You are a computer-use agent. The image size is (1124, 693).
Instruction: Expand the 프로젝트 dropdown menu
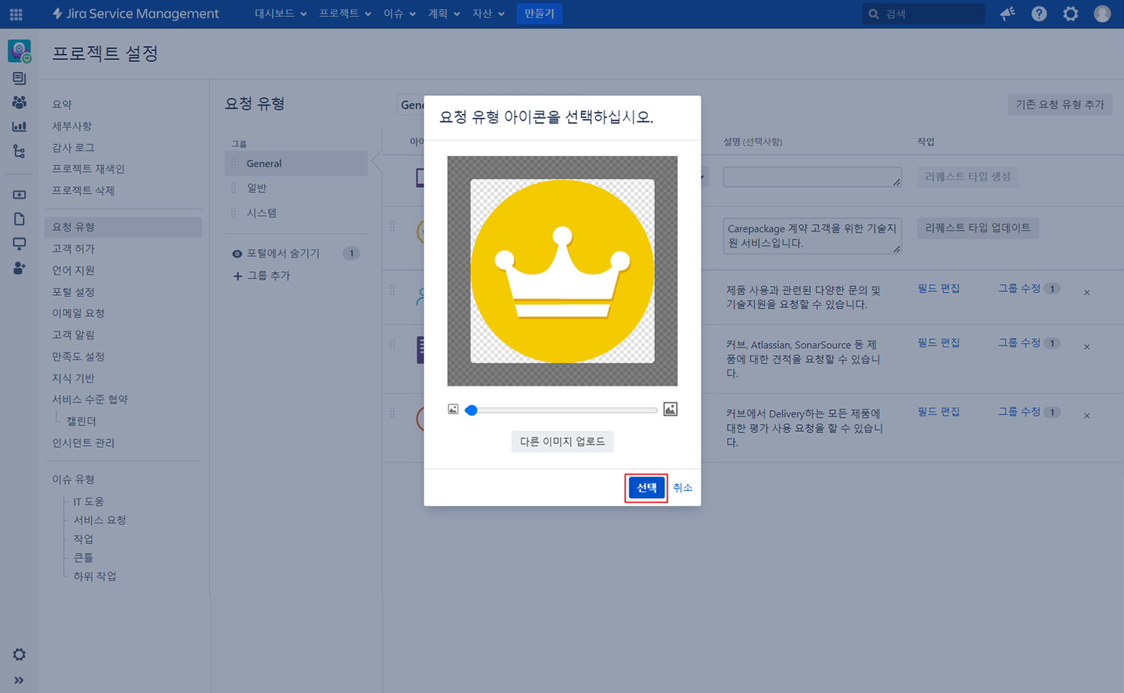tap(344, 13)
